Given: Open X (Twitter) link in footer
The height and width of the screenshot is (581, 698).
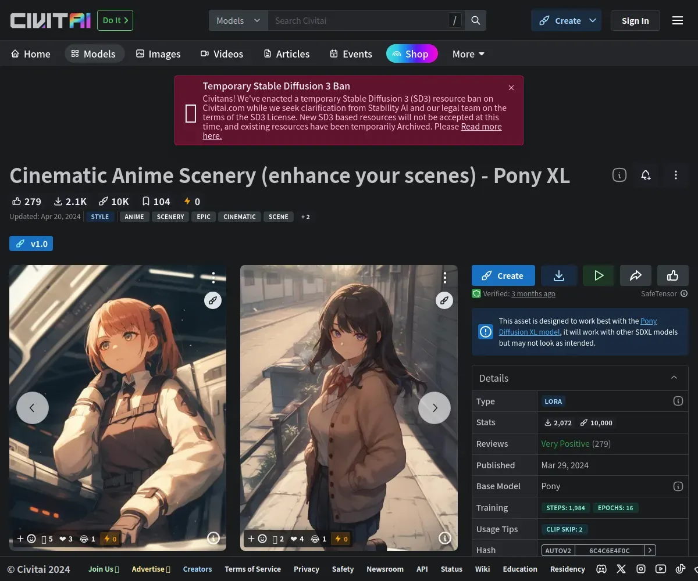Looking at the screenshot, I should [x=621, y=569].
